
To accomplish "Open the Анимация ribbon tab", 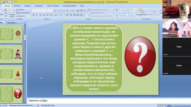I will tap(38, 6).
